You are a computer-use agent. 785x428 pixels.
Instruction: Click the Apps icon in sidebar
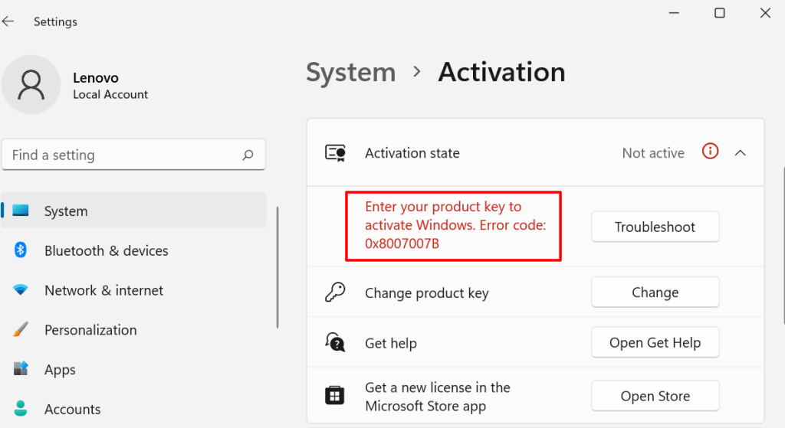coord(21,369)
